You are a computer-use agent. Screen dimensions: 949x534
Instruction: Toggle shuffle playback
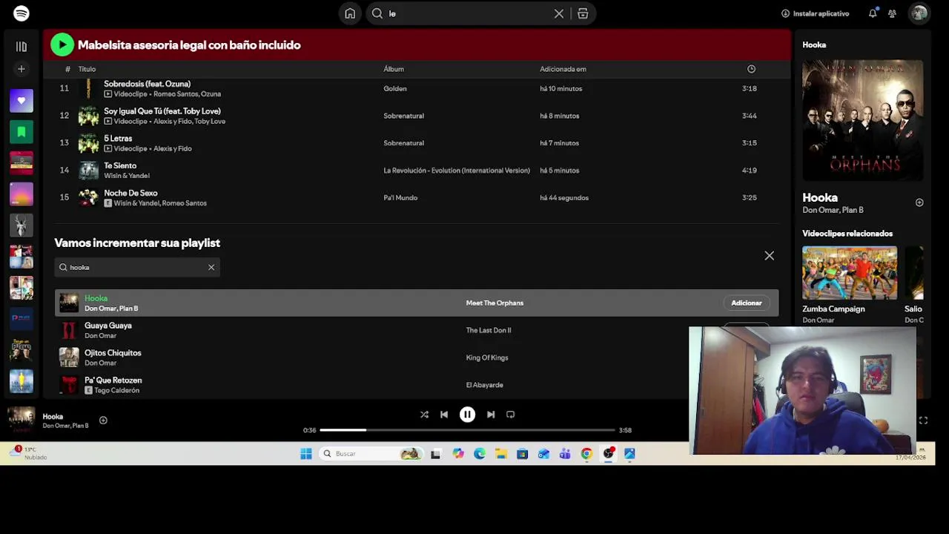tap(424, 415)
